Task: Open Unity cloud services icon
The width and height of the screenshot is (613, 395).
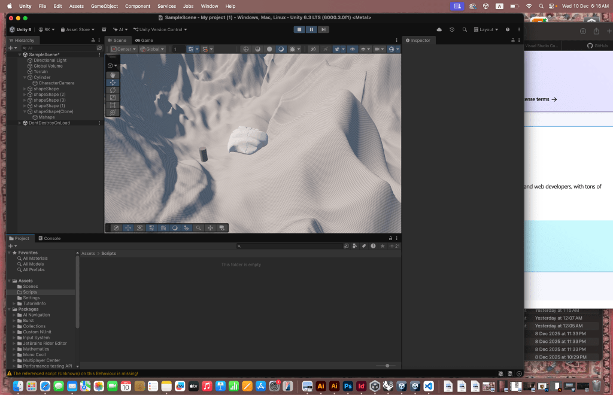Action: pyautogui.click(x=439, y=29)
